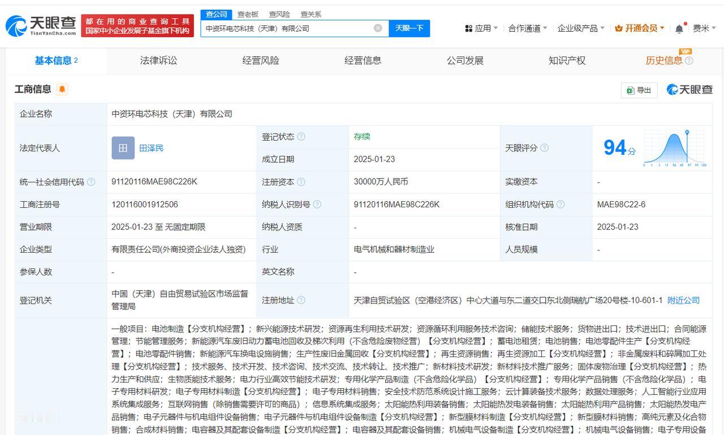Click the business term 2025-01-23 至 无固定期限

point(158,227)
